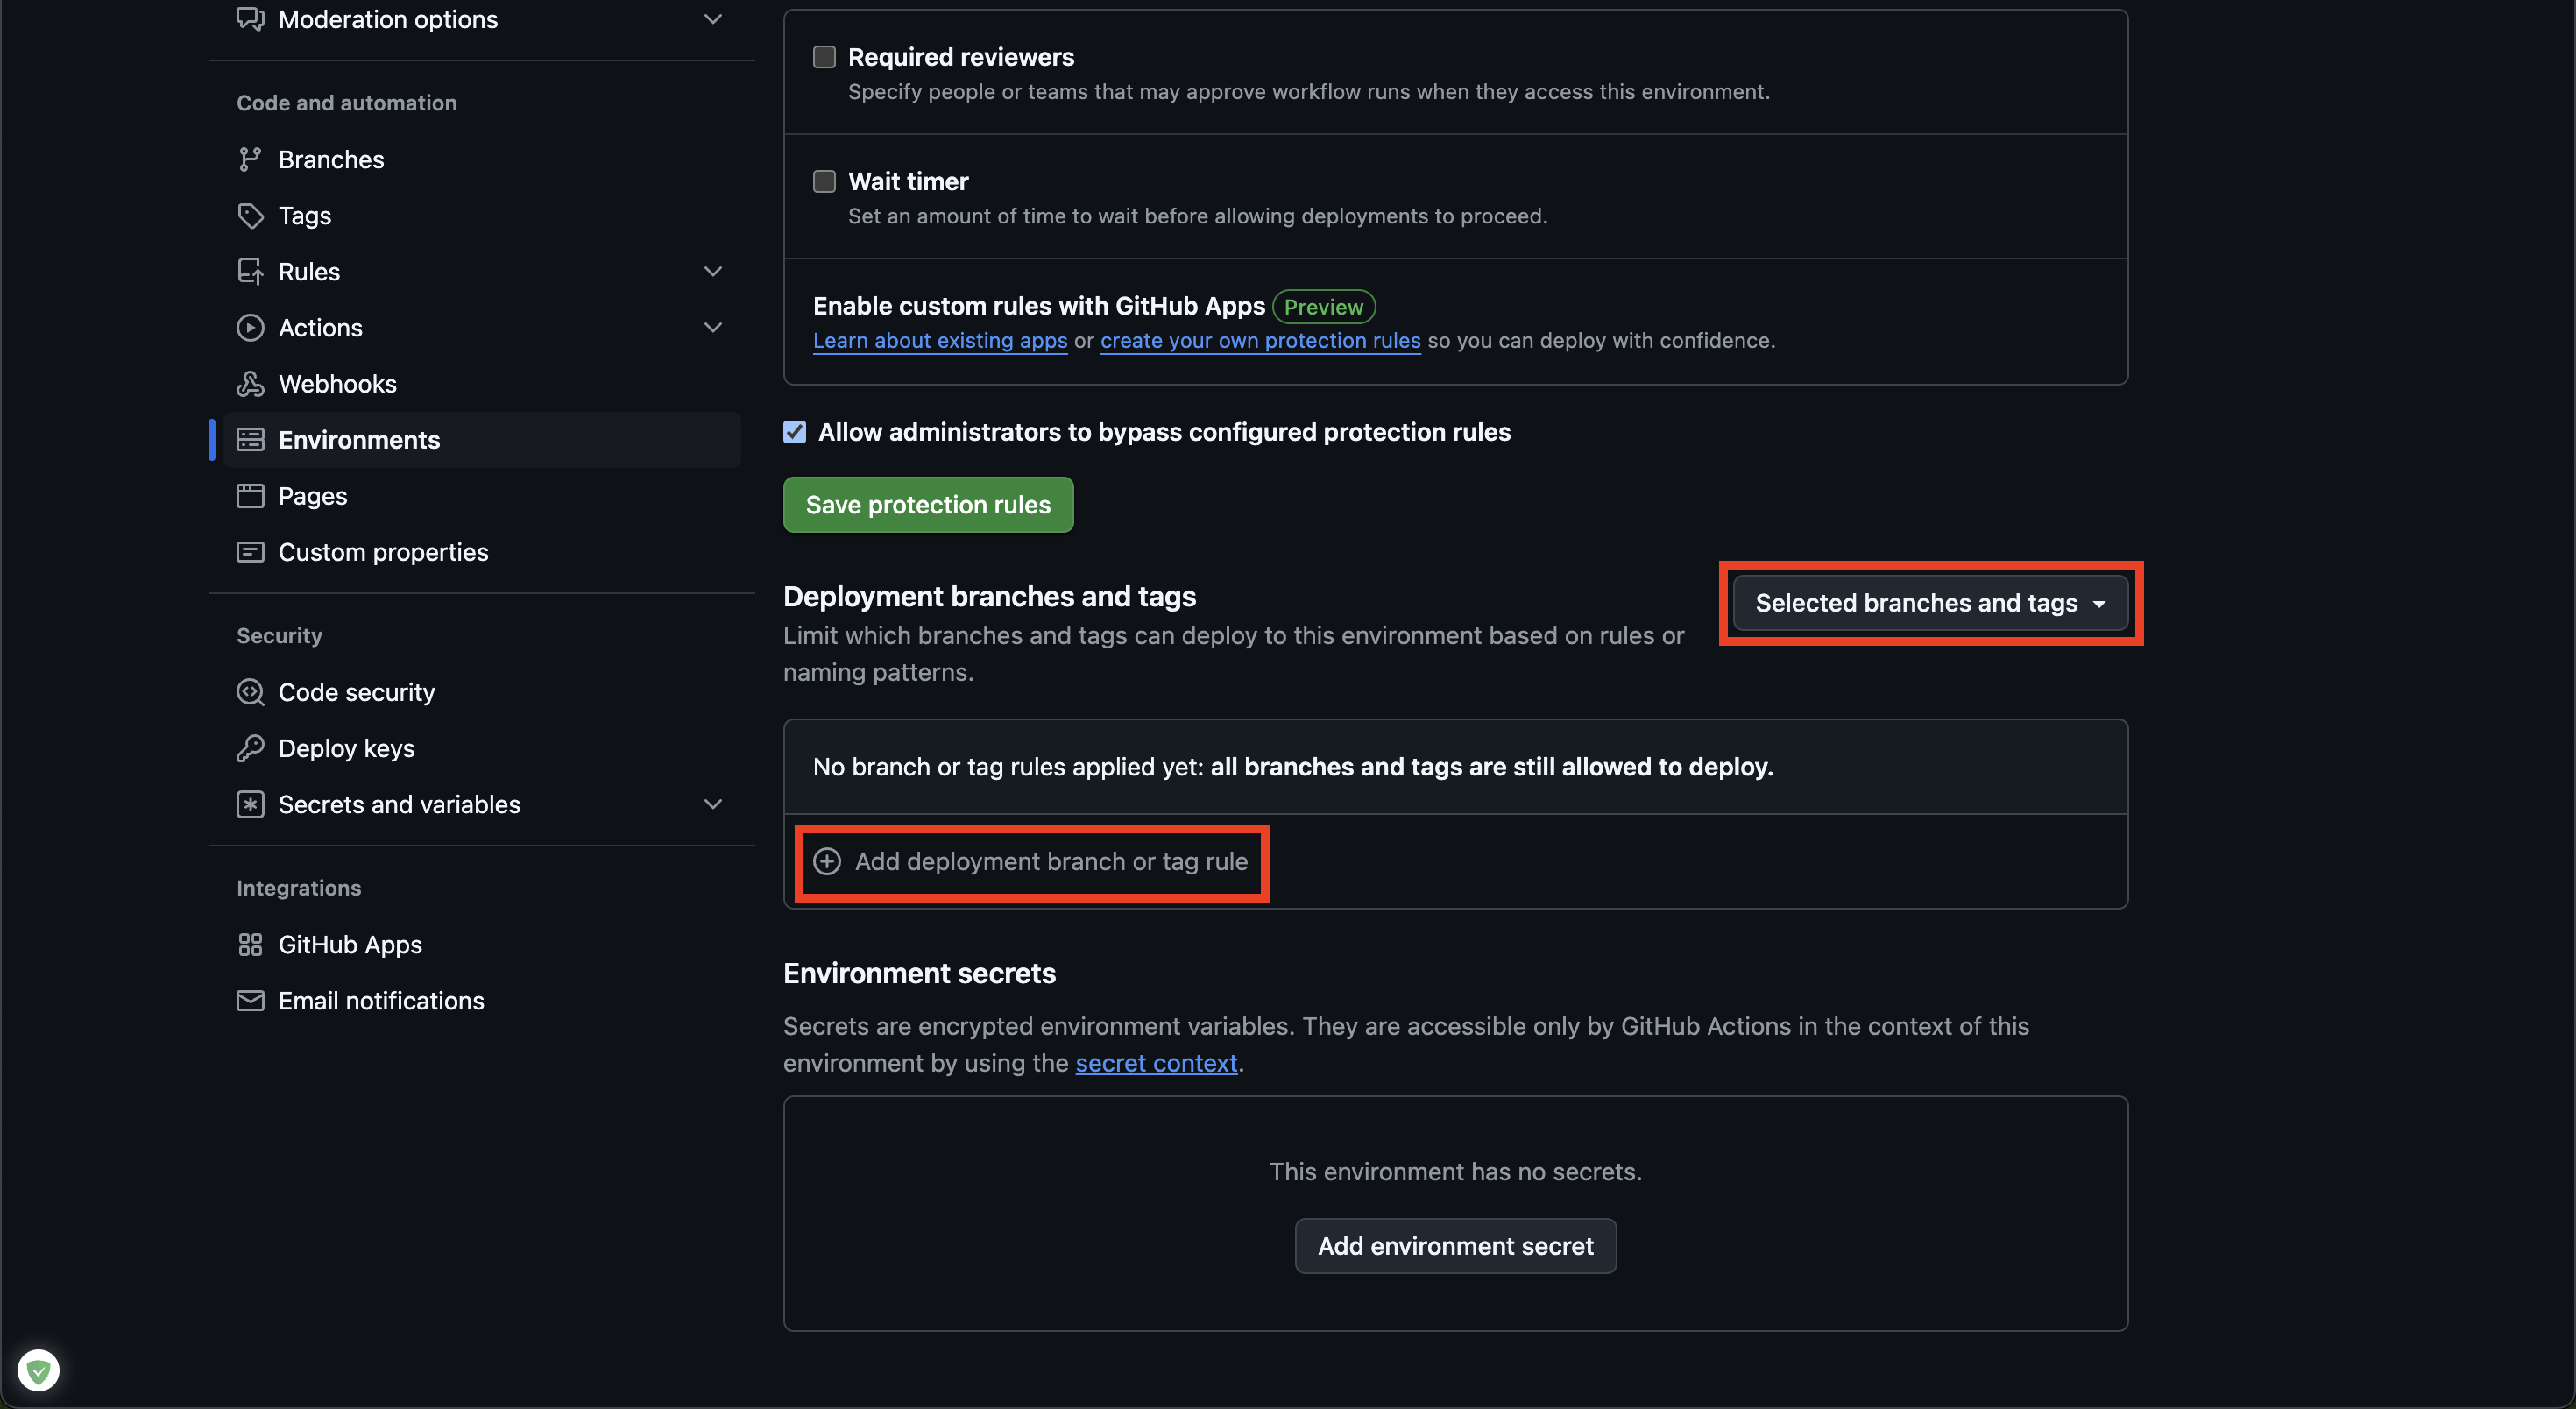The width and height of the screenshot is (2576, 1409).
Task: Go to the Tags settings
Action: pyautogui.click(x=480, y=215)
